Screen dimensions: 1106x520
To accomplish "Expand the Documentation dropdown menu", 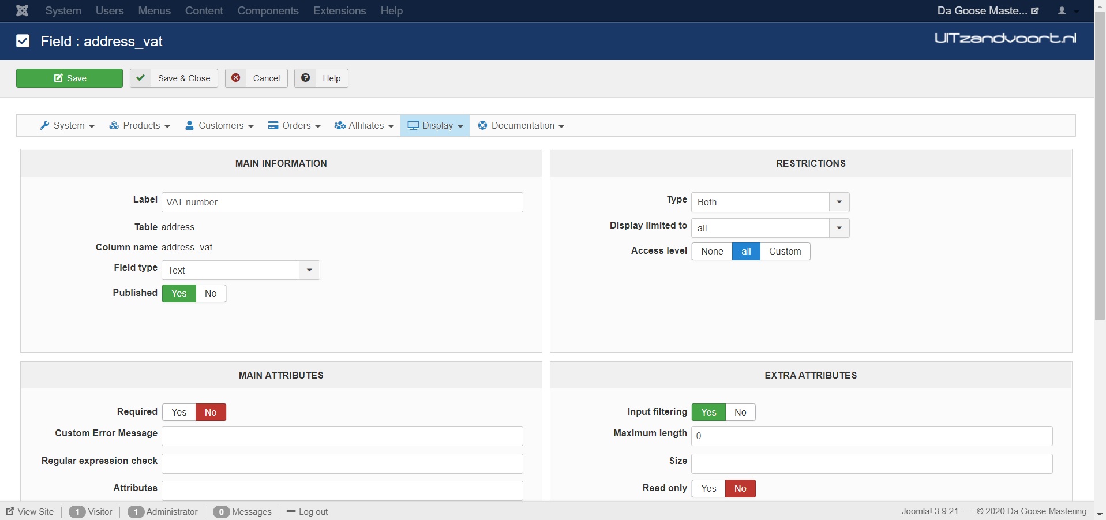I will click(521, 125).
